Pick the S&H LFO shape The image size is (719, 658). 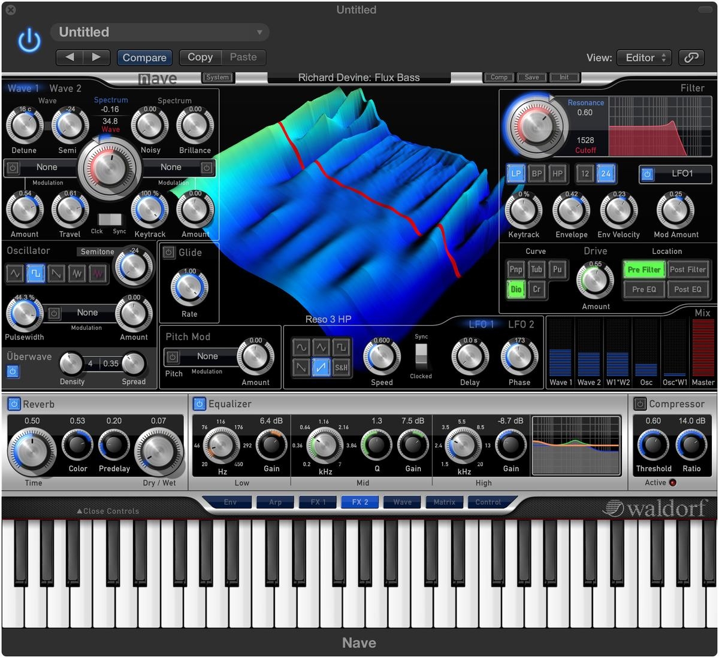pos(341,367)
